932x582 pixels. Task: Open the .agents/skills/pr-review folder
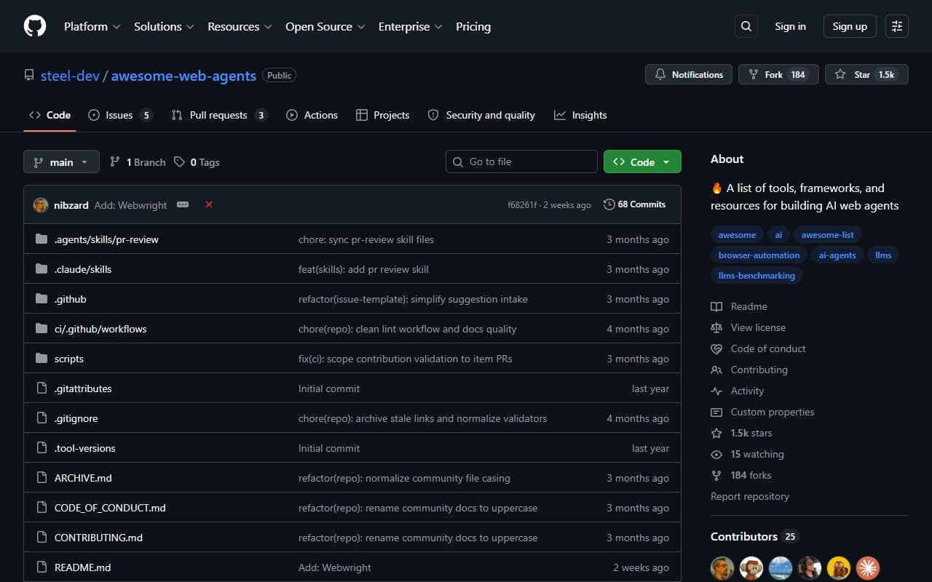click(106, 239)
